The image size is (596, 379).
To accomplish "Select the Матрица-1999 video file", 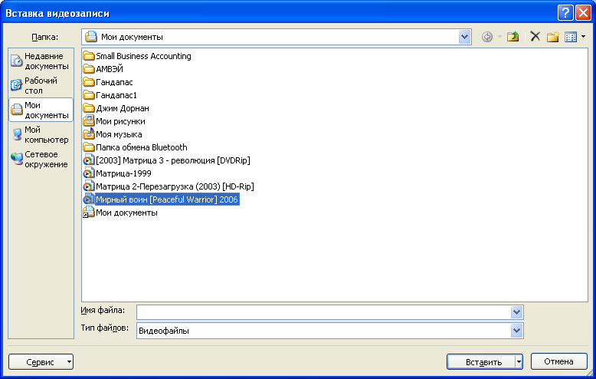I will pos(117,173).
